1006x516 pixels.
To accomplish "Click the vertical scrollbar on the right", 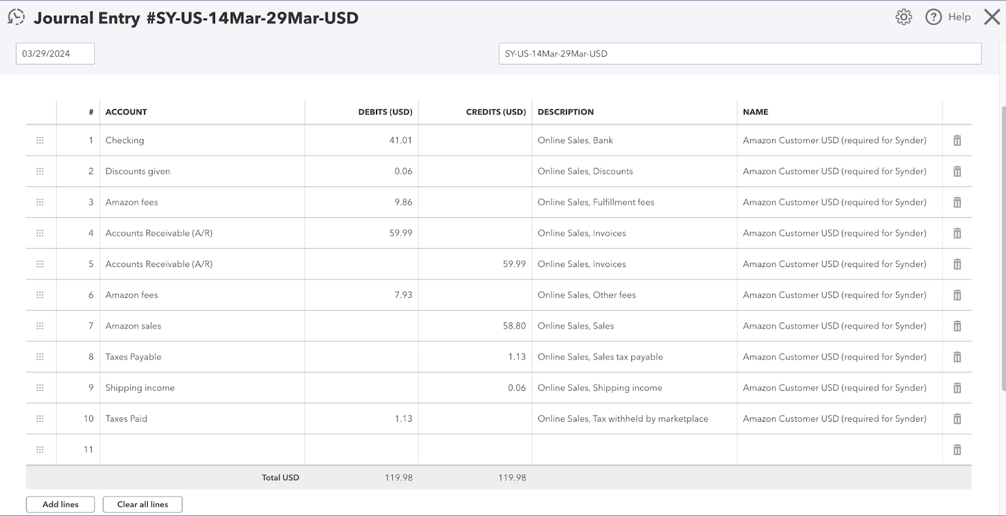I will click(1003, 248).
